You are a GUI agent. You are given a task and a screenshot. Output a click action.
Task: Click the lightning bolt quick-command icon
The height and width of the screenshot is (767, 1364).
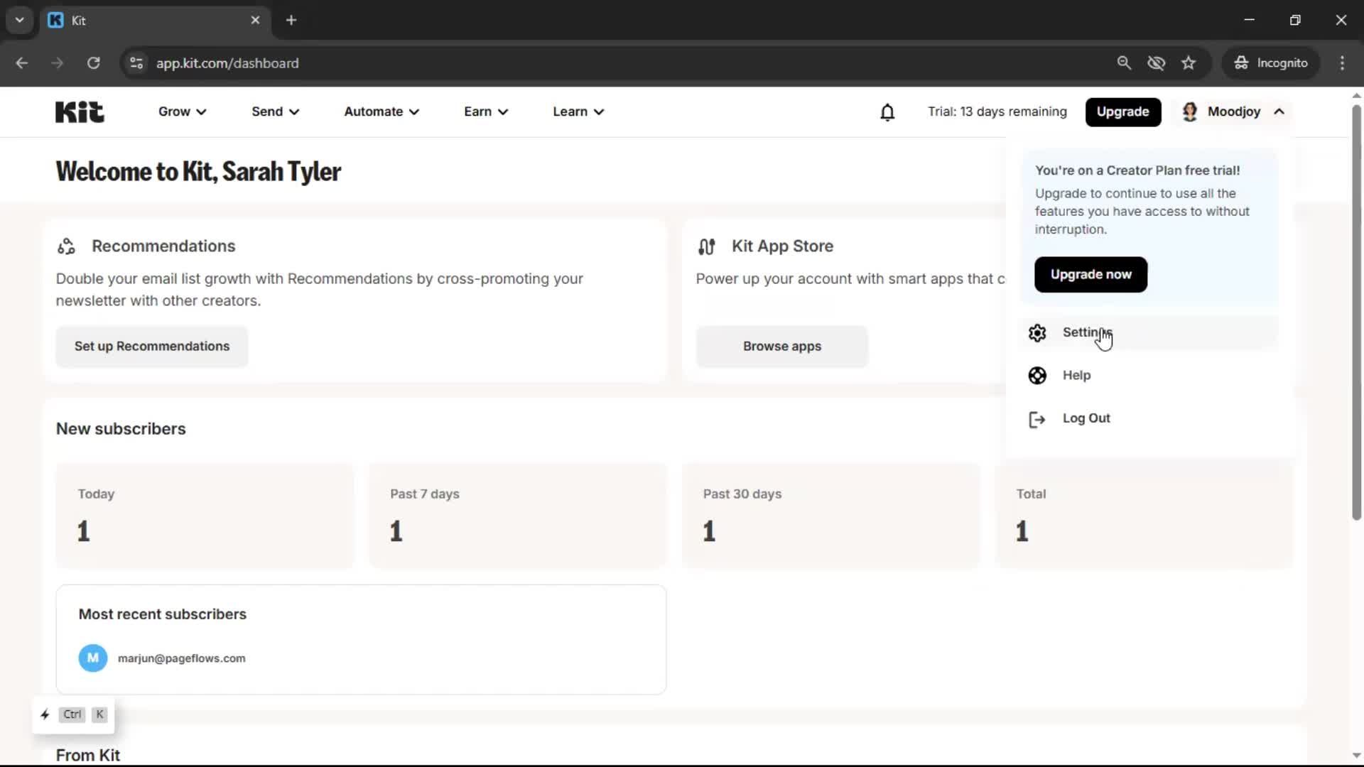click(x=45, y=714)
